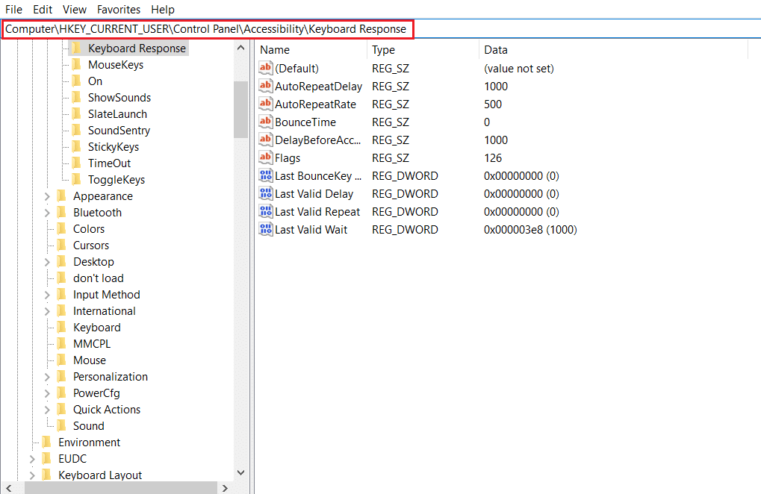Click the AutoRepeatRate string value icon
761x494 pixels.
(x=265, y=104)
